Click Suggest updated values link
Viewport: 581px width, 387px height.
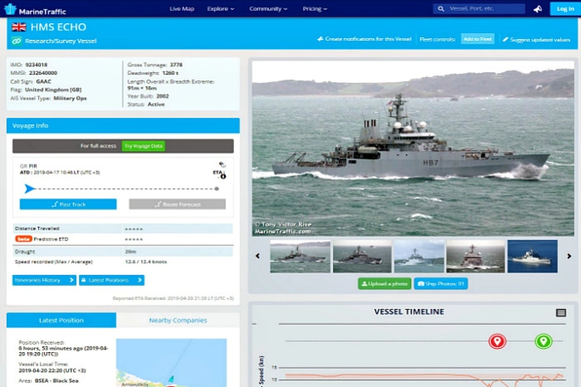(x=536, y=39)
